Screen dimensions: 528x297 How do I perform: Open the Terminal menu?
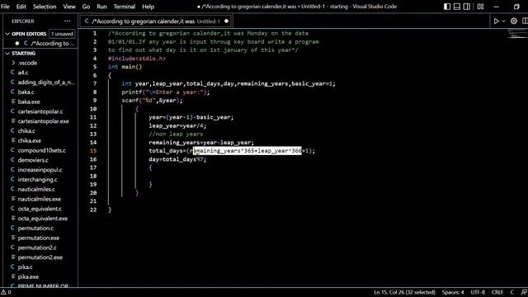coord(124,7)
